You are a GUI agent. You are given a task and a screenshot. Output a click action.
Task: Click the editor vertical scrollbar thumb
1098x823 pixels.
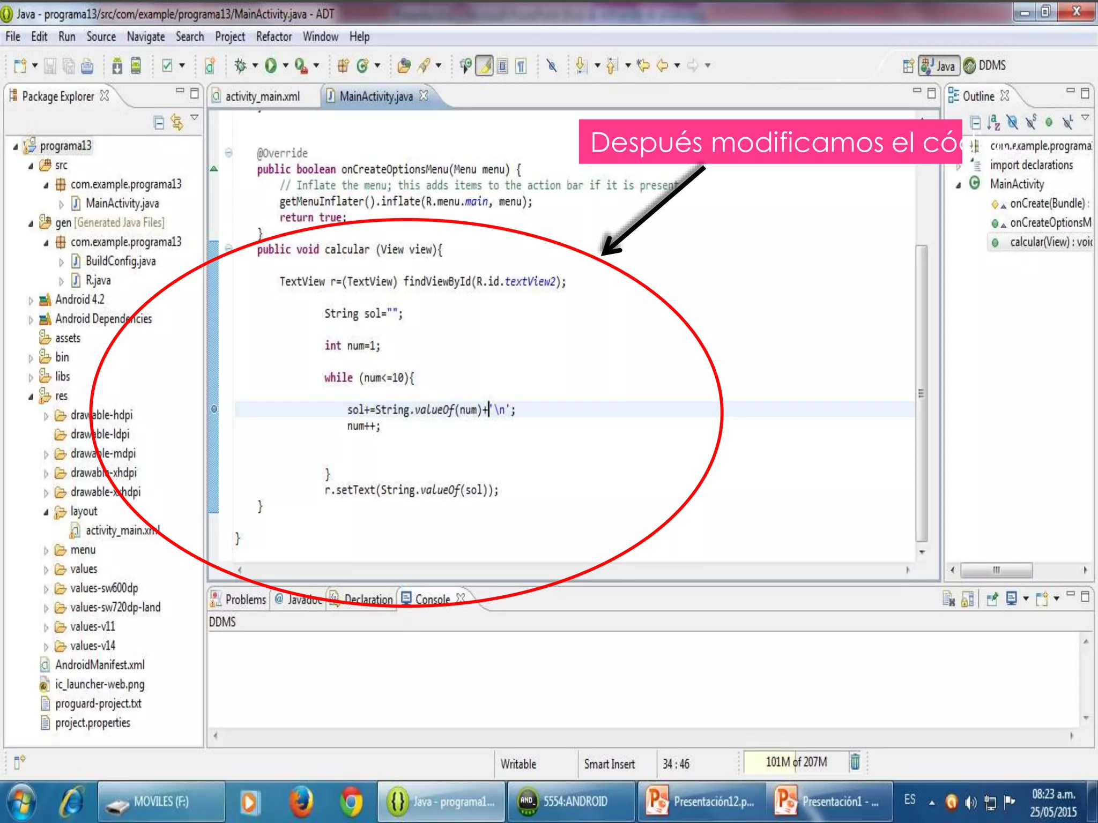click(x=921, y=393)
